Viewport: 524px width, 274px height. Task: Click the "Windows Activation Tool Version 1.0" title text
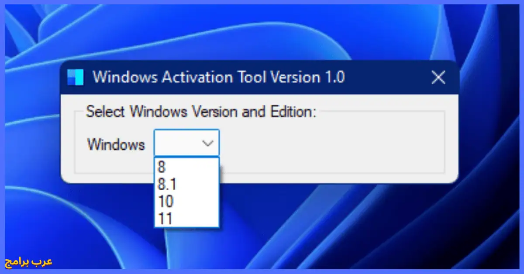coord(219,77)
